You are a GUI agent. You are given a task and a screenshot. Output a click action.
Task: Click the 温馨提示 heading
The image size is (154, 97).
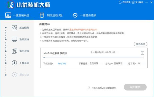[44, 24]
